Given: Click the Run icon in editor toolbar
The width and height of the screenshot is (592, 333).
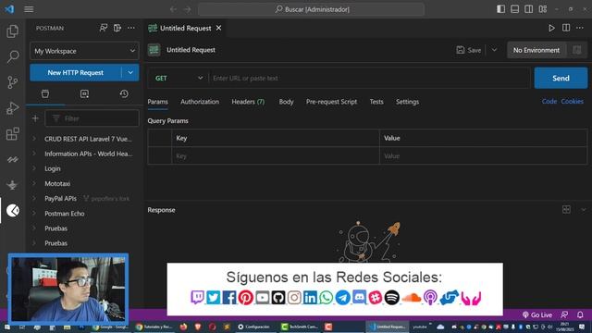Looking at the screenshot, I should (551, 28).
